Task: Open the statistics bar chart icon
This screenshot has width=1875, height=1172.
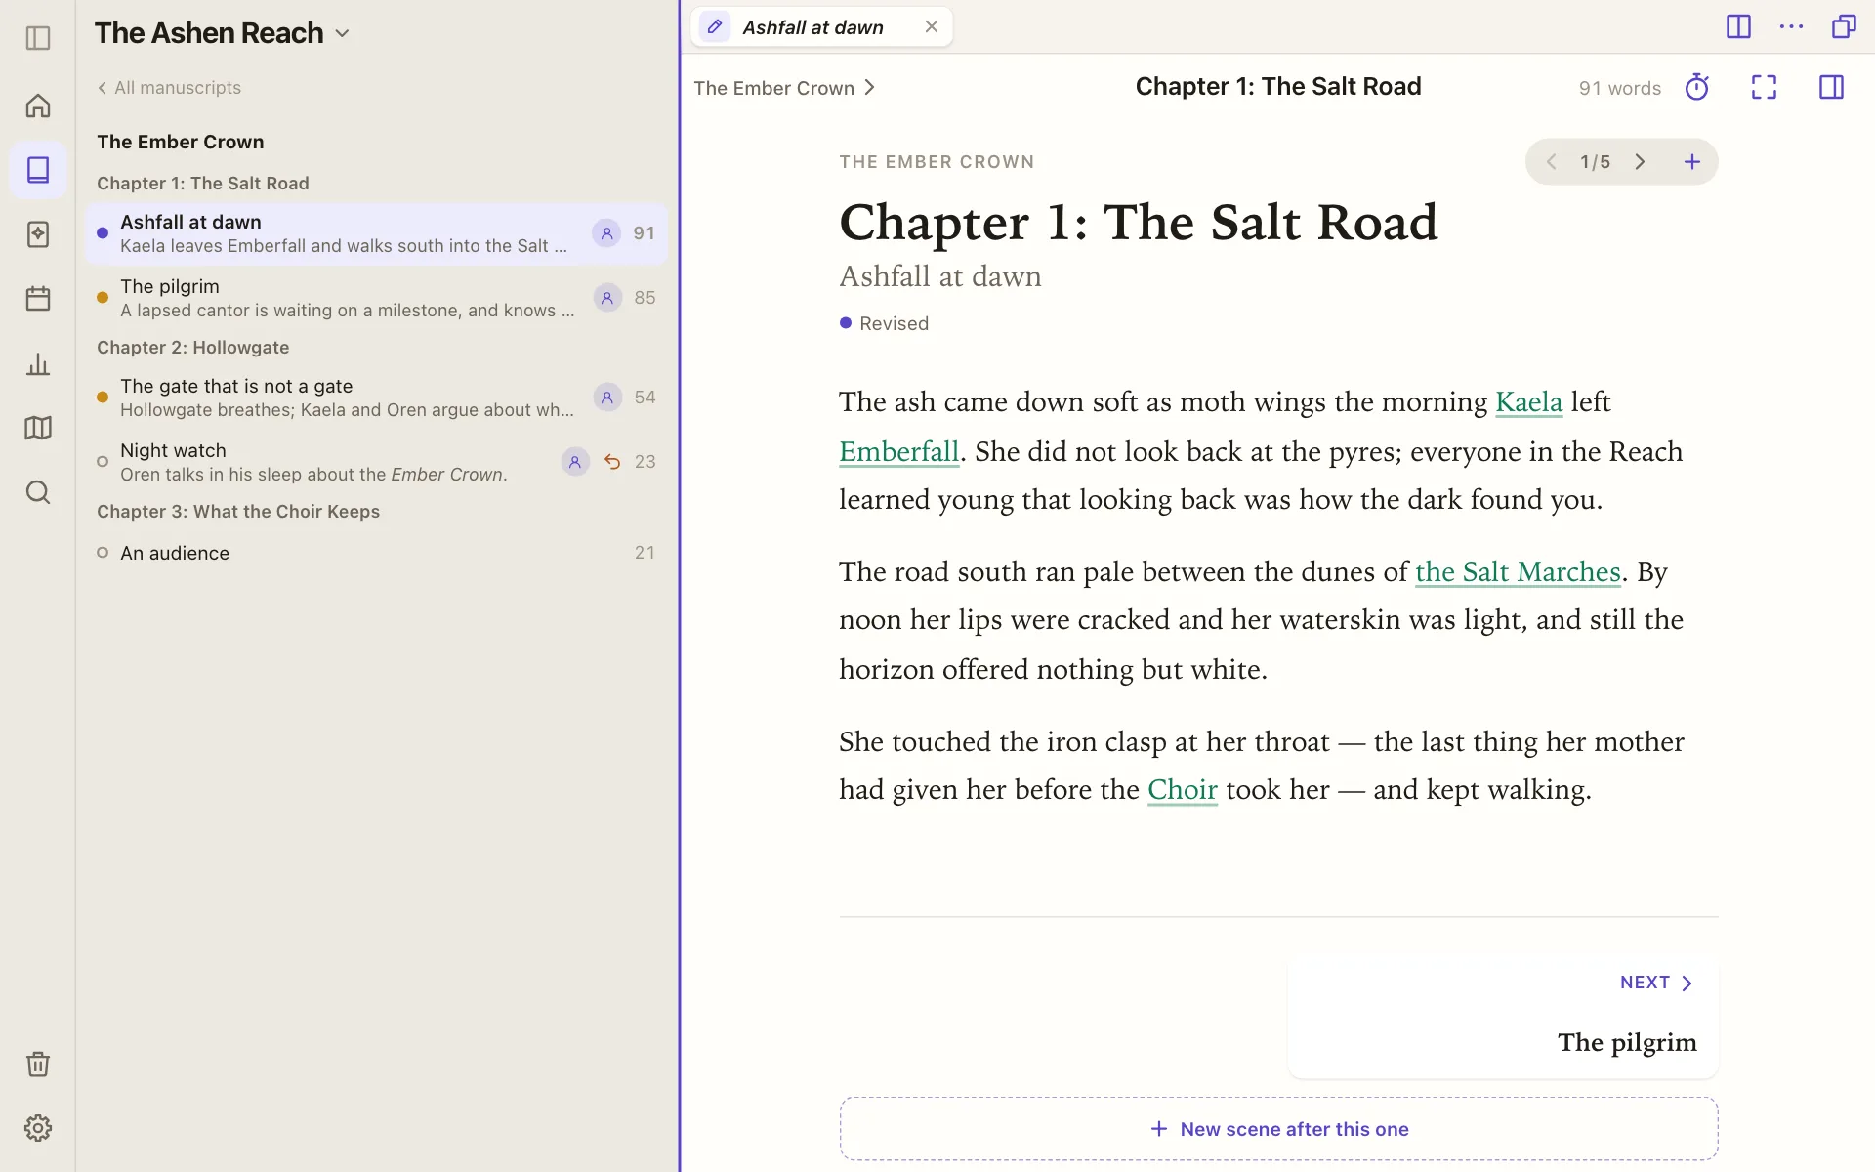Action: coord(38,364)
